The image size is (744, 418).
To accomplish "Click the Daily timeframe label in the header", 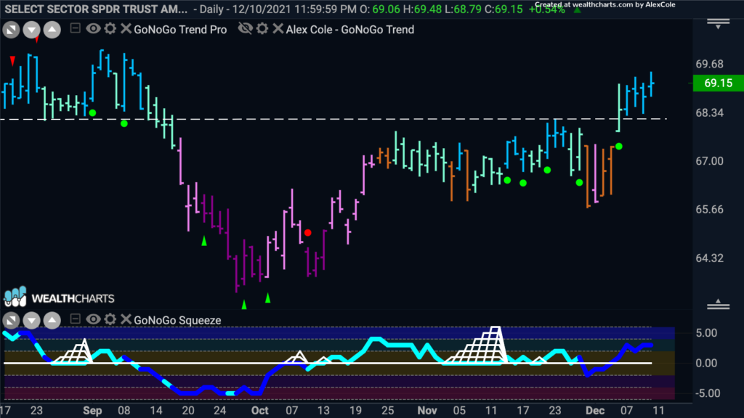I will coord(213,9).
